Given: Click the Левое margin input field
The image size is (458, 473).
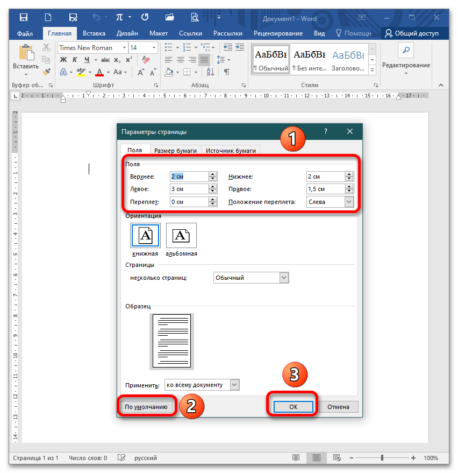Looking at the screenshot, I should click(x=189, y=189).
